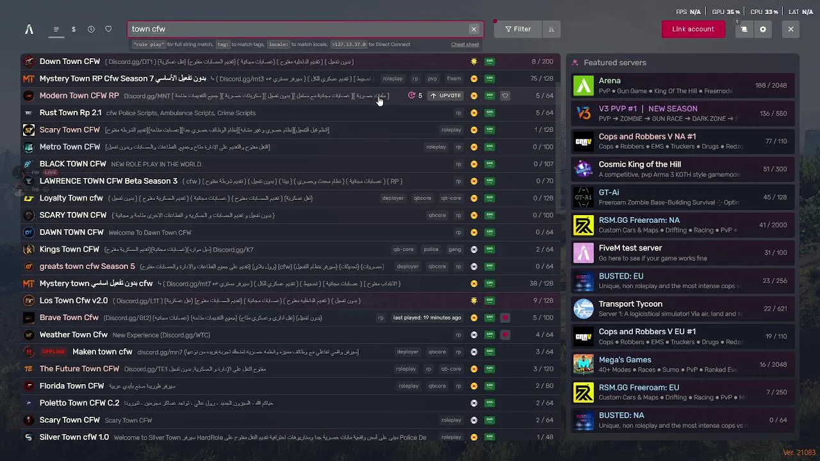Click the 'qbcore' tag on SCARY TOWN CFW
Screen dimensions: 820x461
(x=437, y=215)
